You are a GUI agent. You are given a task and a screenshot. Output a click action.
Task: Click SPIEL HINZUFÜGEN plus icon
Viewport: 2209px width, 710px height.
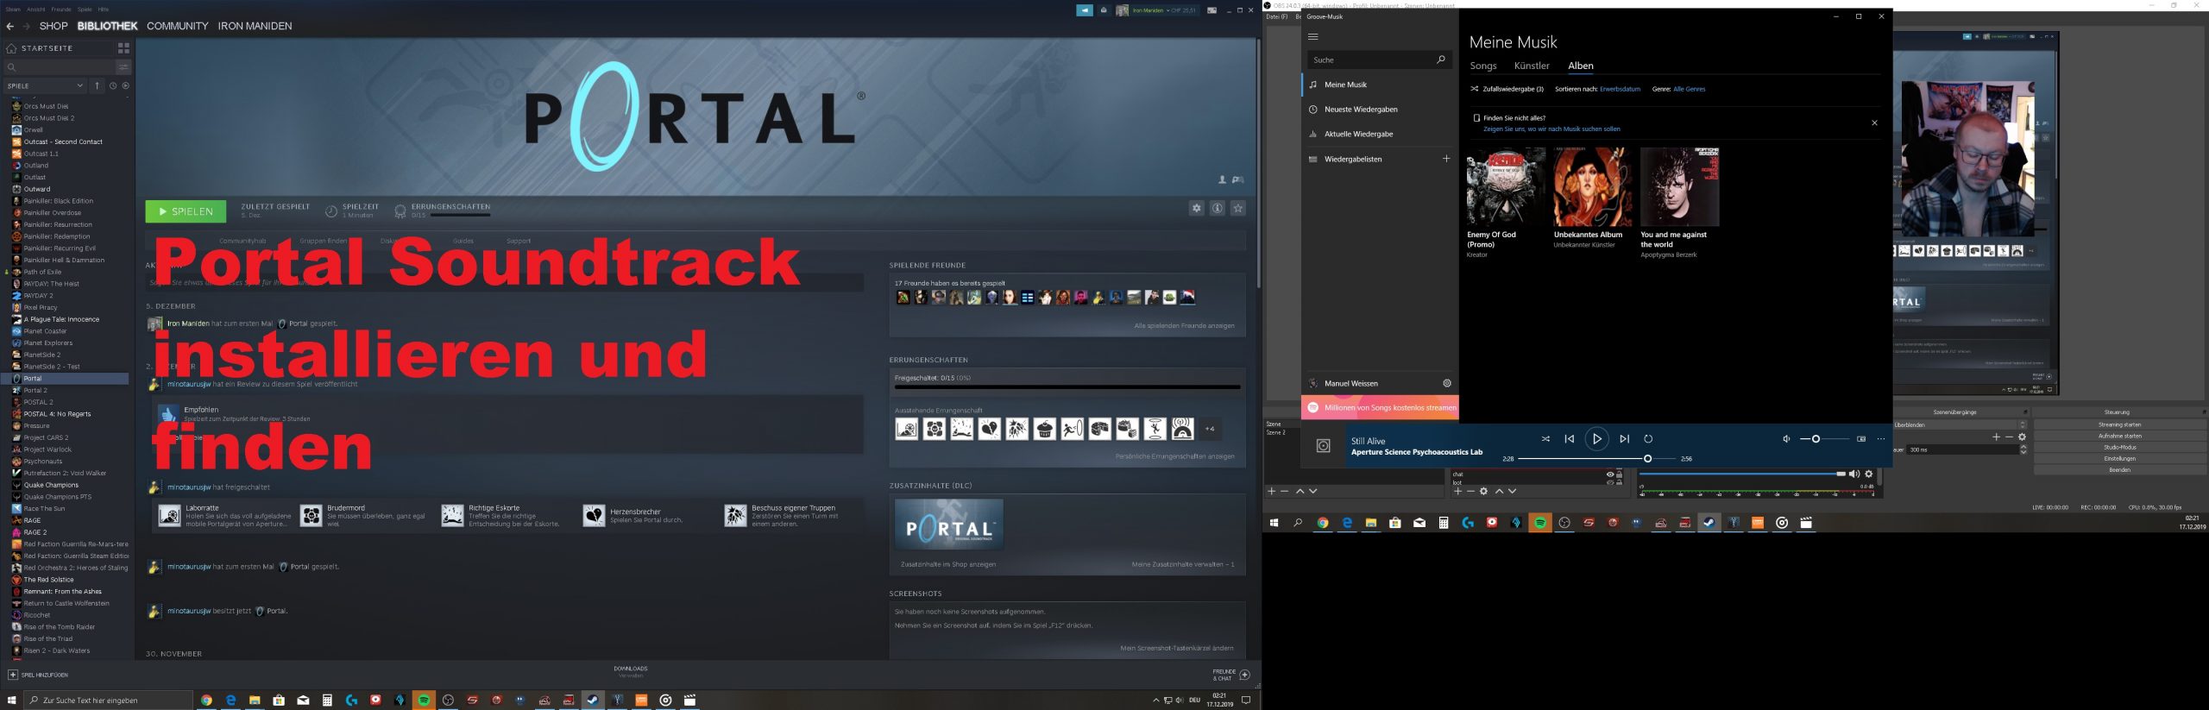13,675
